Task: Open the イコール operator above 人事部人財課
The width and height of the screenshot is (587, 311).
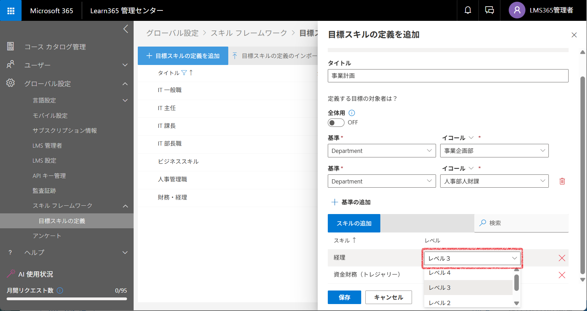Action: [458, 169]
